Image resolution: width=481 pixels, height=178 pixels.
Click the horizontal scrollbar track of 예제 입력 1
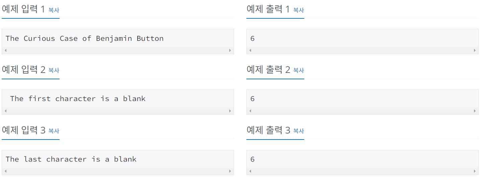pyautogui.click(x=118, y=50)
